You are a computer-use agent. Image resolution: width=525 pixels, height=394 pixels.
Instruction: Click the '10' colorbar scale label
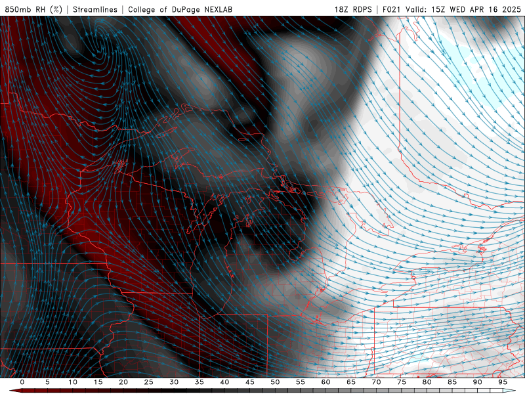click(73, 382)
